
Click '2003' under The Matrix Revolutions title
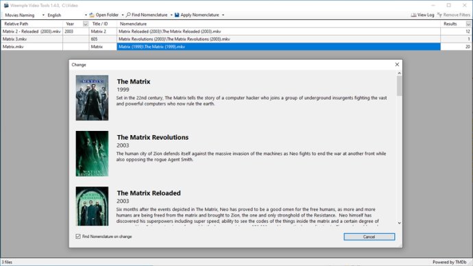pyautogui.click(x=123, y=145)
